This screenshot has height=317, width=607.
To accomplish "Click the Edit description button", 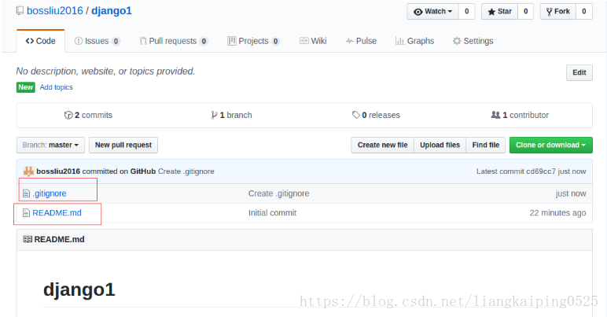I will click(x=579, y=73).
